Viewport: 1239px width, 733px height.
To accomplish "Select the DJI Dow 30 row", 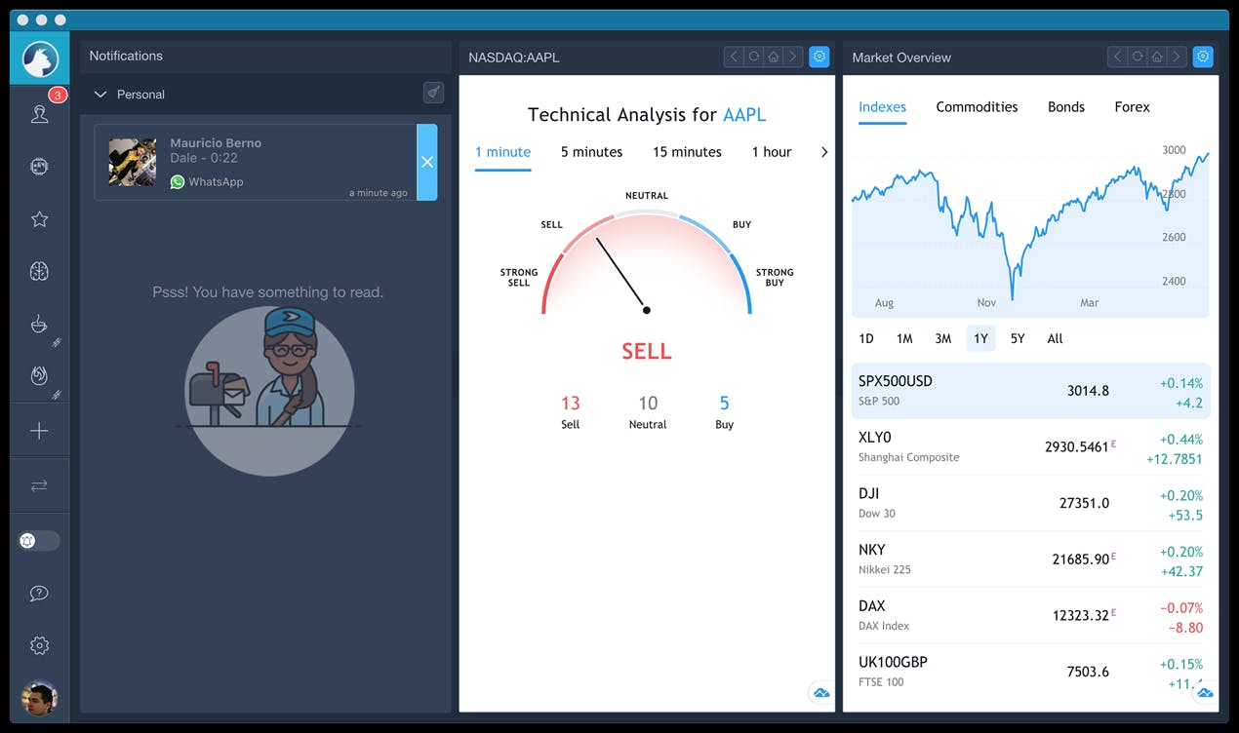I will (x=1030, y=504).
